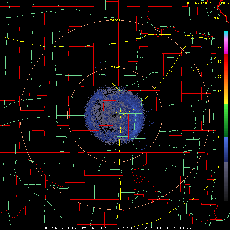Viewport: 230px width, 230px height.
Task: Click the 0 value on the dBZ scale
Action: coord(221,152)
